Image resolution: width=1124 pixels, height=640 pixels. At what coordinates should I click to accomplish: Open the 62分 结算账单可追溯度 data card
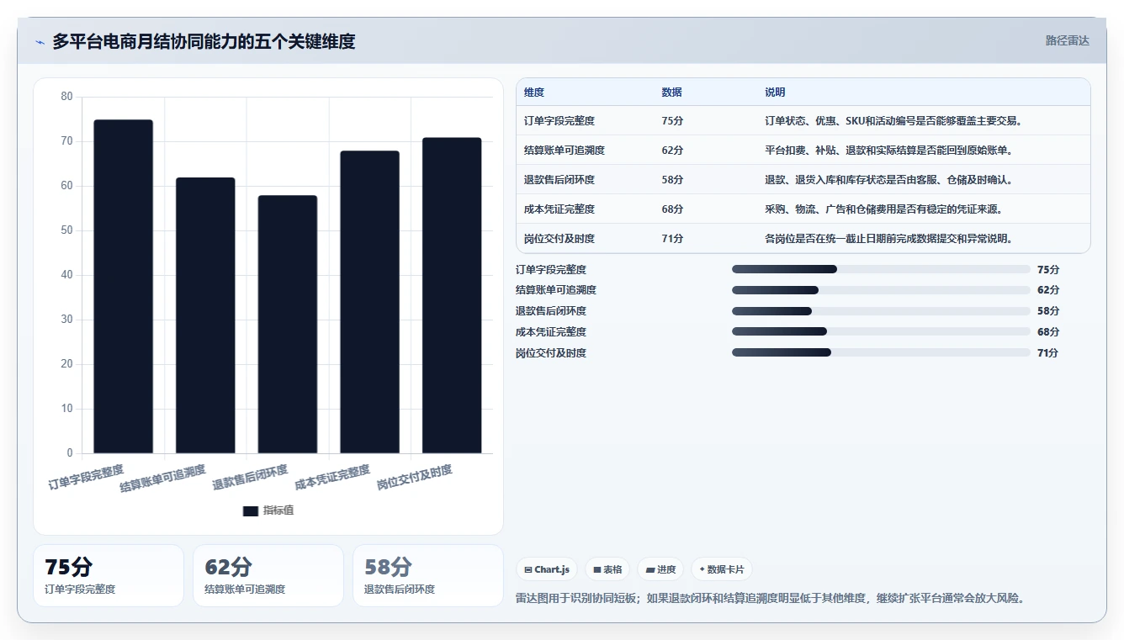(268, 575)
